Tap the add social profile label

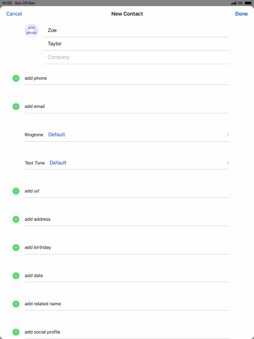[42, 332]
